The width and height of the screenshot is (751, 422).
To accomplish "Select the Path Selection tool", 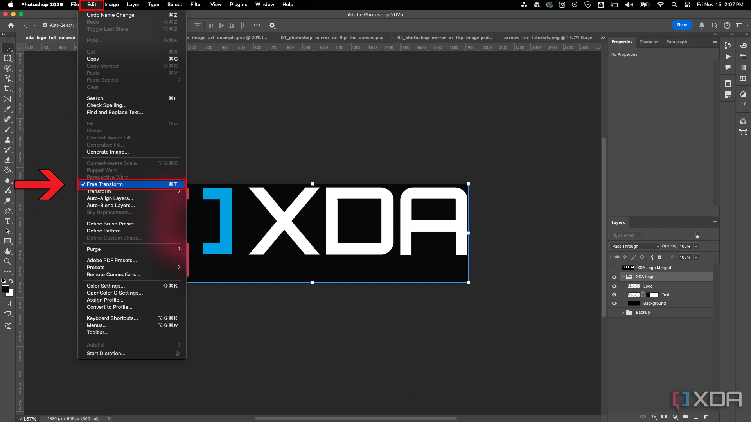I will click(7, 231).
